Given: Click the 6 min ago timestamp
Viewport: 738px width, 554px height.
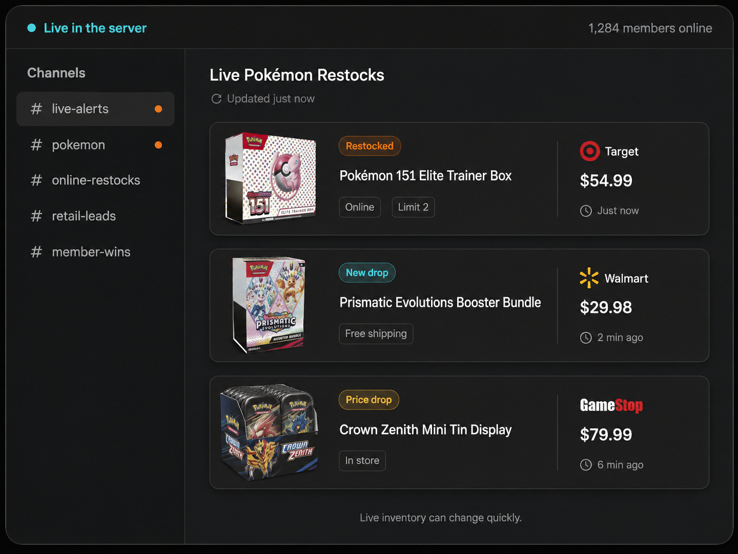Looking at the screenshot, I should 620,465.
